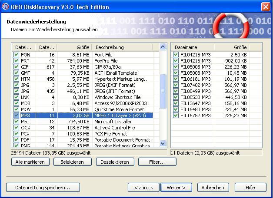Toggle FIL13647.MP3 file checkbox
Image resolution: width=273 pixels, height=198 pixels.
(176, 103)
